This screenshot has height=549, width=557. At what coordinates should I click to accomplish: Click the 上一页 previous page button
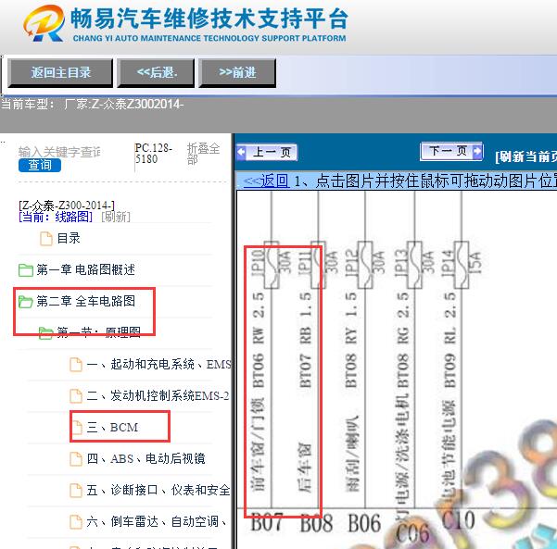tap(267, 152)
